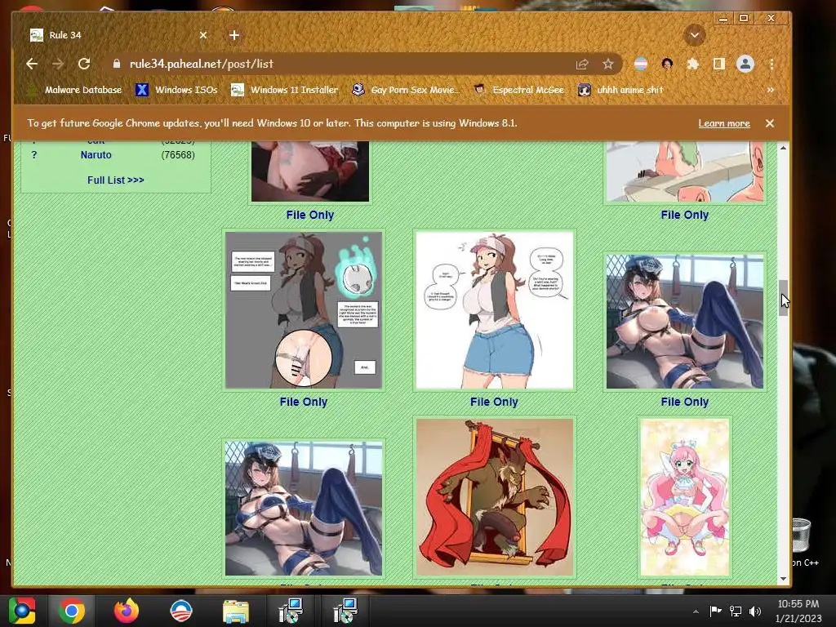Reload the current page
This screenshot has height=627, width=836.
tap(84, 64)
